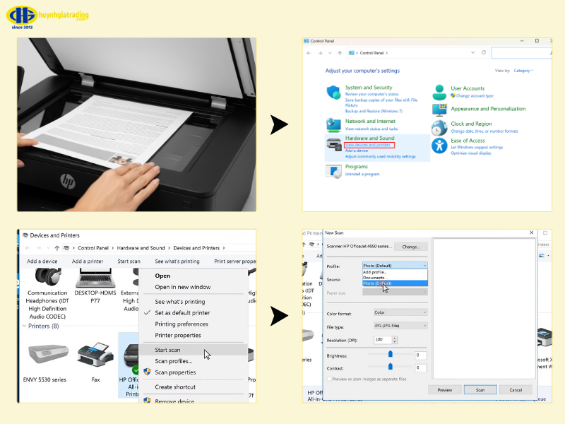Click the User Accounts icon
Viewport: 565px width, 424px height.
pyautogui.click(x=440, y=93)
